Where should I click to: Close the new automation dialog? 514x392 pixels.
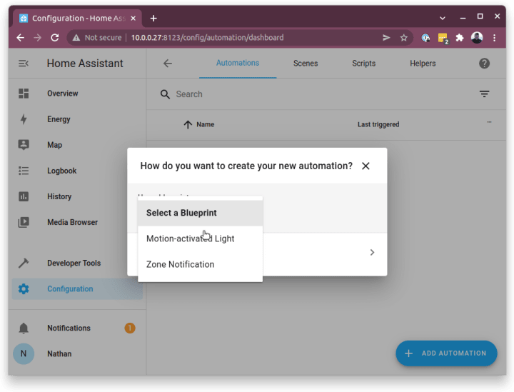[366, 166]
